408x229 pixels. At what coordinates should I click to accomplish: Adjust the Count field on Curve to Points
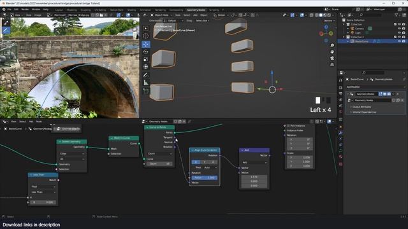159,164
